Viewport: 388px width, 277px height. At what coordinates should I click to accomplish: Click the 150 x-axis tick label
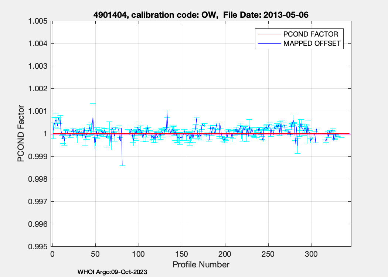(x=182, y=254)
